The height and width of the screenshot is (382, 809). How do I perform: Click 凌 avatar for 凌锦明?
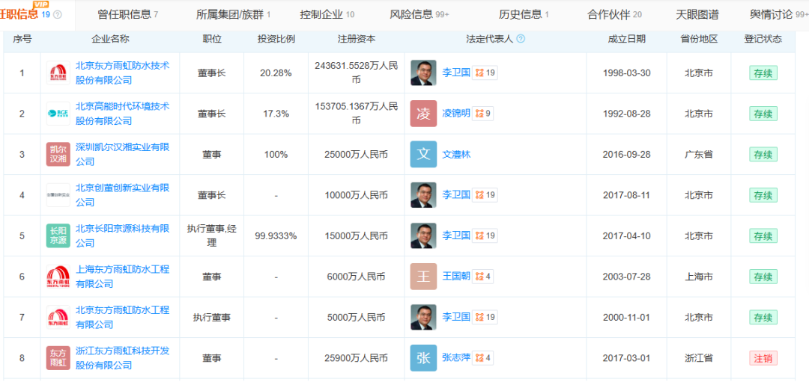pyautogui.click(x=423, y=114)
